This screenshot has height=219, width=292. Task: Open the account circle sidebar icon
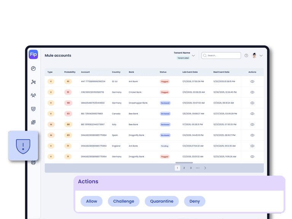(33, 163)
